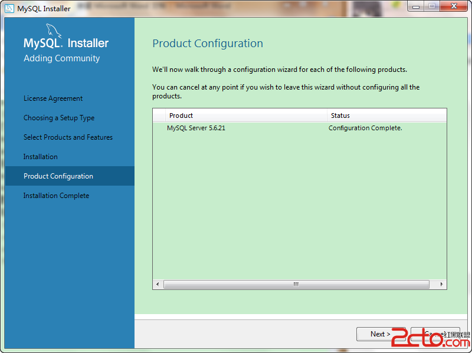Click the horizontal scrollbar left arrow

[x=158, y=284]
